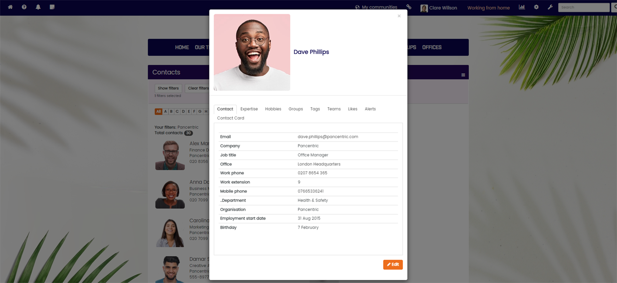Open the analytics bar chart icon
Screen dimensions: 617x283
522,7
